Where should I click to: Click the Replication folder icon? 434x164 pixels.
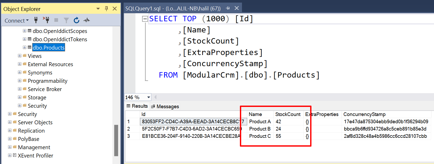click(x=15, y=130)
